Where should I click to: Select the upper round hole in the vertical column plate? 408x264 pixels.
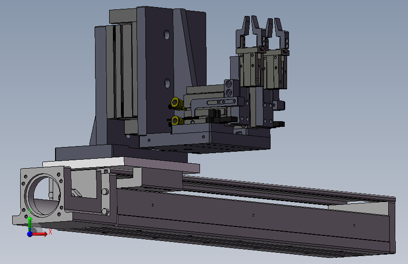pos(167,35)
